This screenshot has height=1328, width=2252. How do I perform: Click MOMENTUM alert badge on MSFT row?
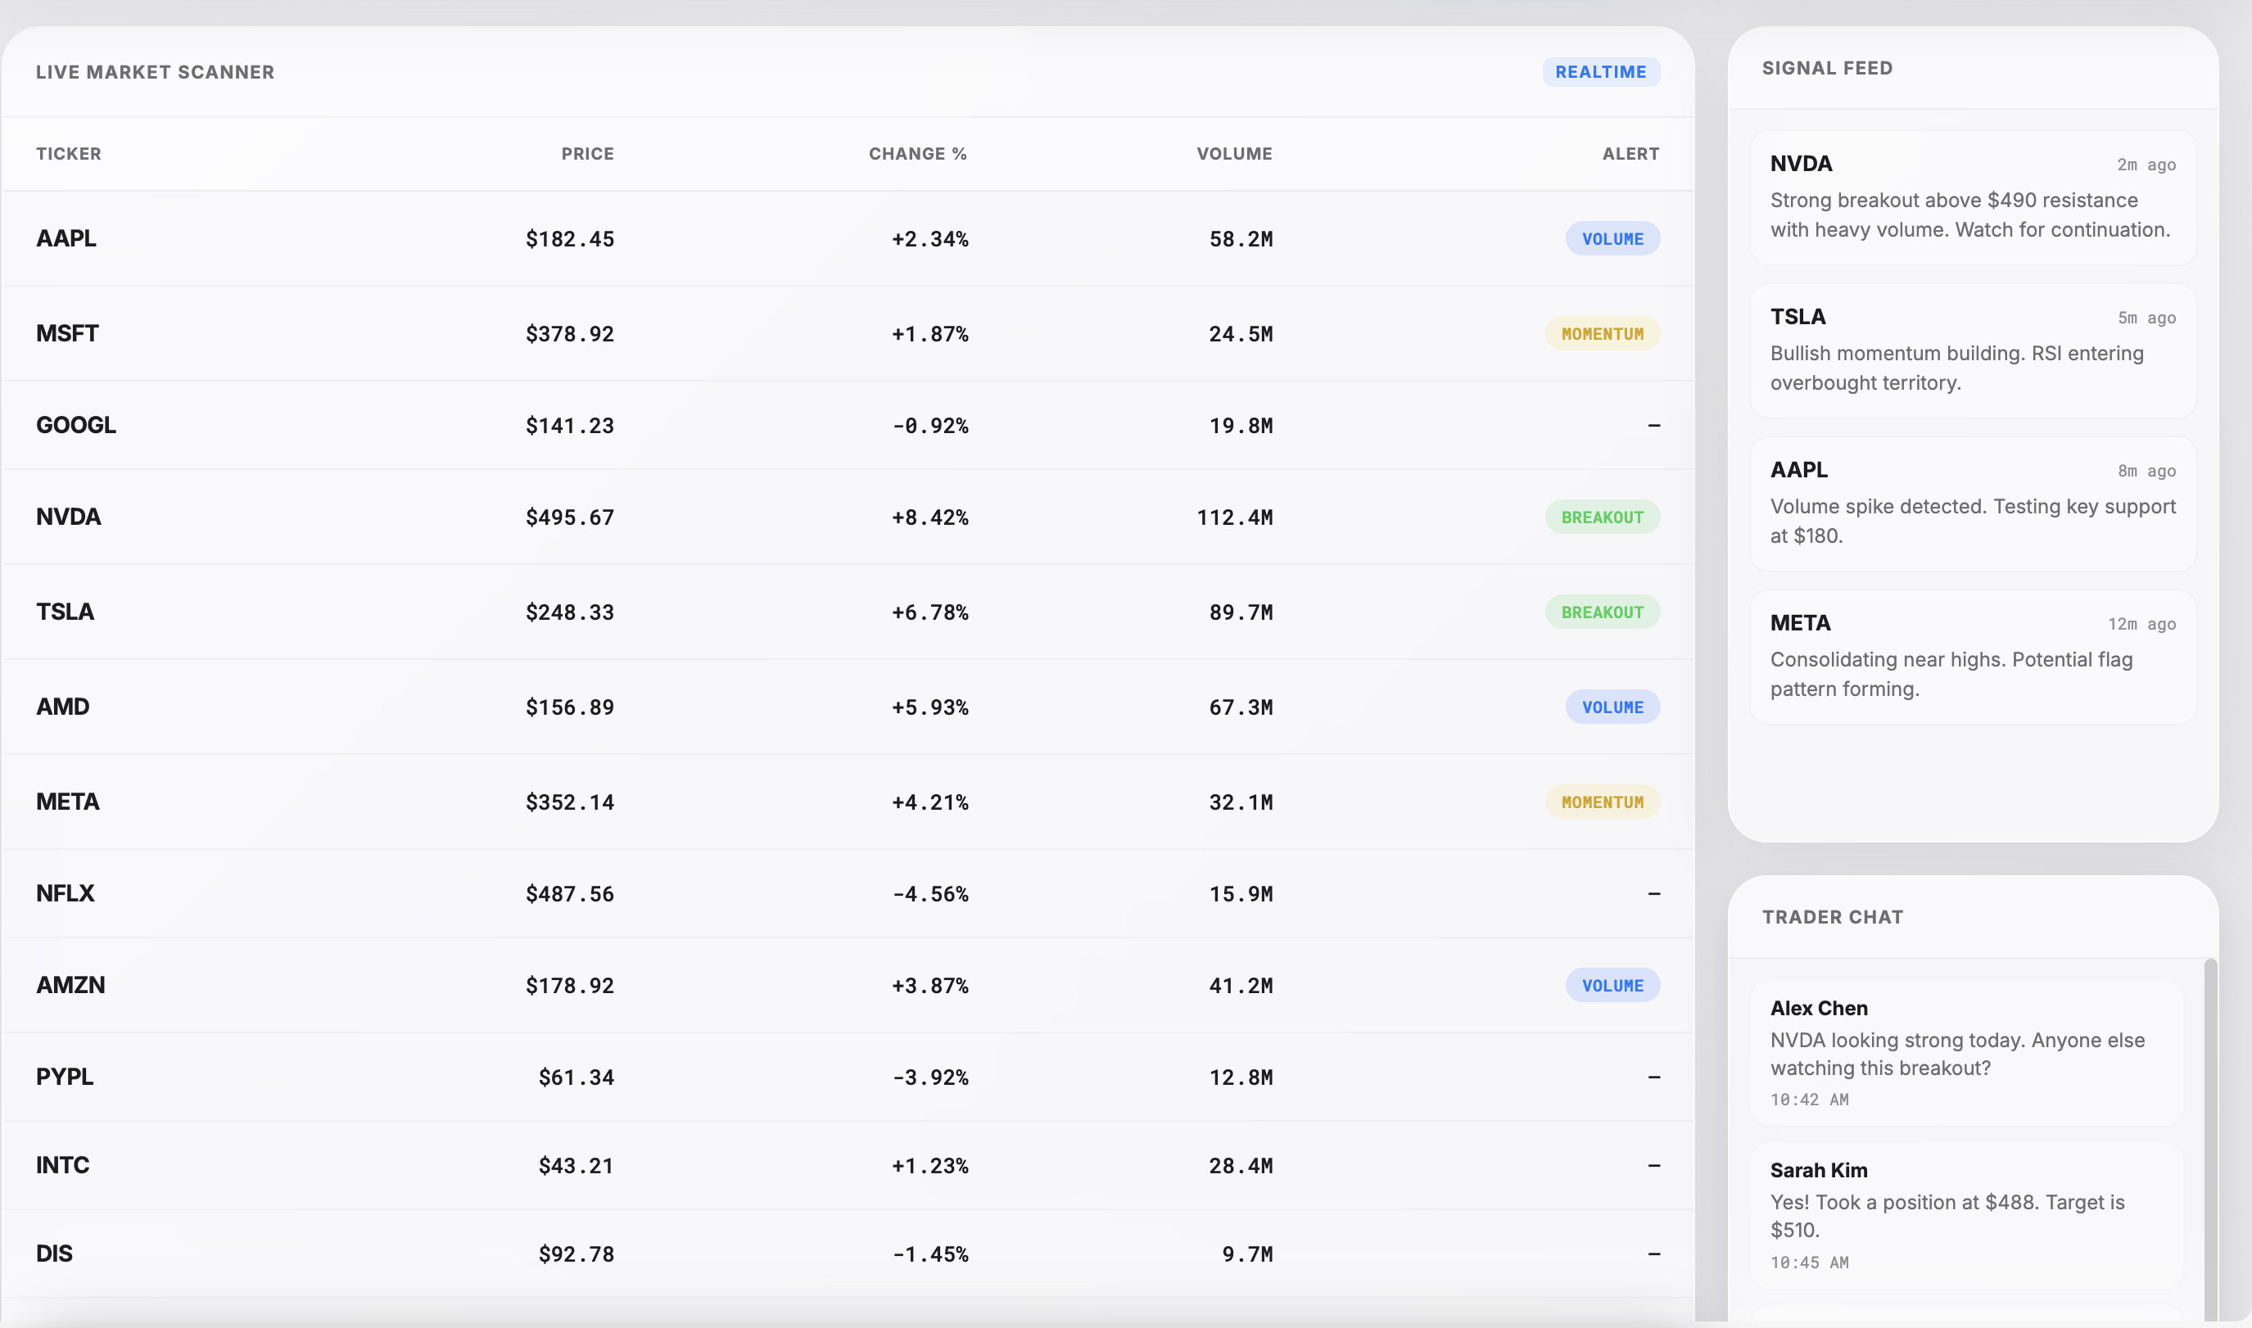pos(1602,334)
